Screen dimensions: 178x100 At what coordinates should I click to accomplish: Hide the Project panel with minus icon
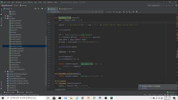point(45,9)
